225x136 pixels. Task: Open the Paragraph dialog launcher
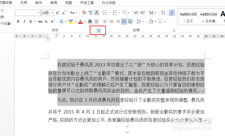(x=174, y=30)
